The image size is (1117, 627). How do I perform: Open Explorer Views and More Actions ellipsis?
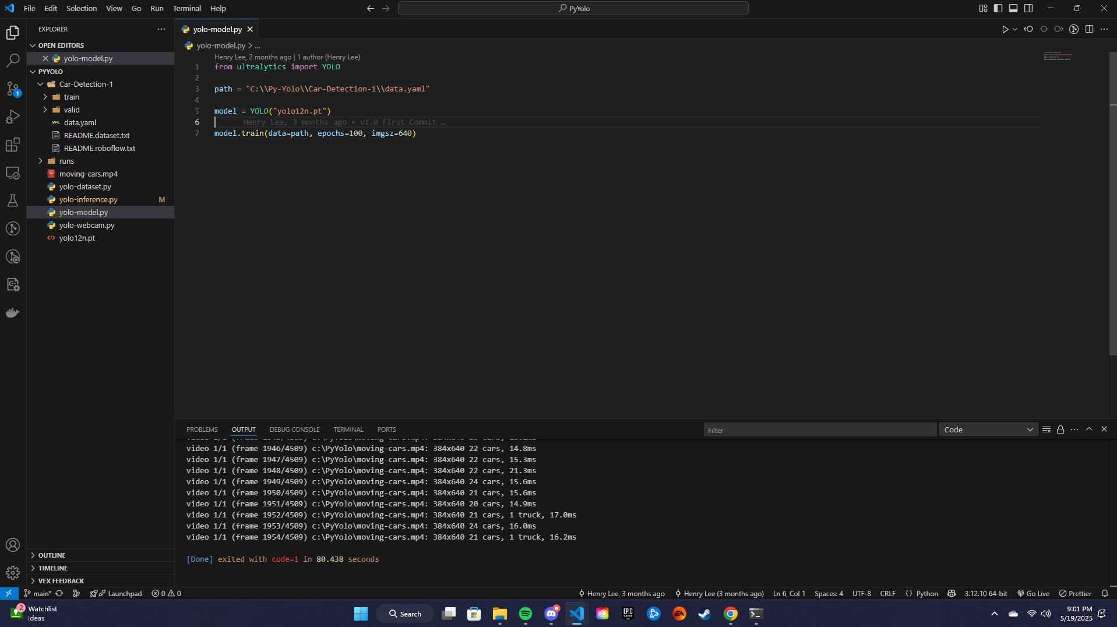[161, 29]
